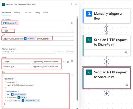Add a step between the HTTP actions
133x109 pixels.
tap(107, 62)
